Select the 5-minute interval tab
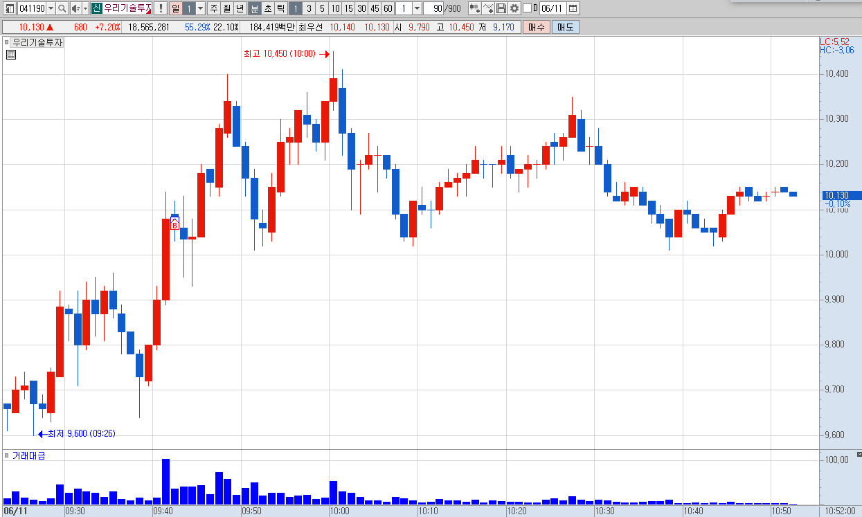The width and height of the screenshot is (862, 517). (322, 8)
